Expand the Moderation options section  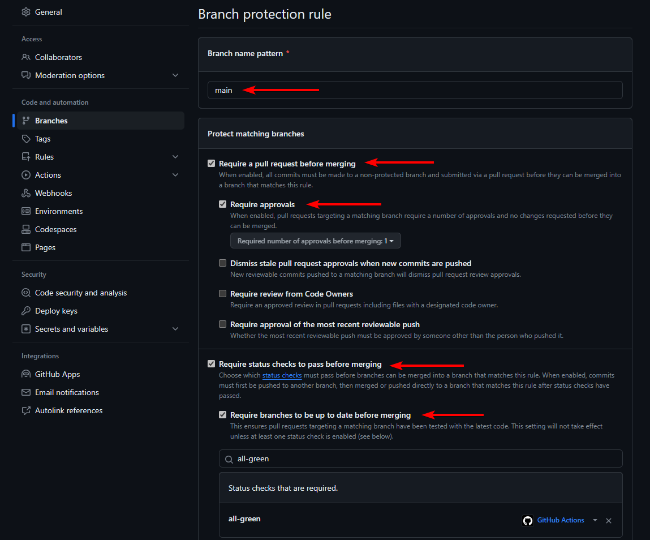click(175, 75)
